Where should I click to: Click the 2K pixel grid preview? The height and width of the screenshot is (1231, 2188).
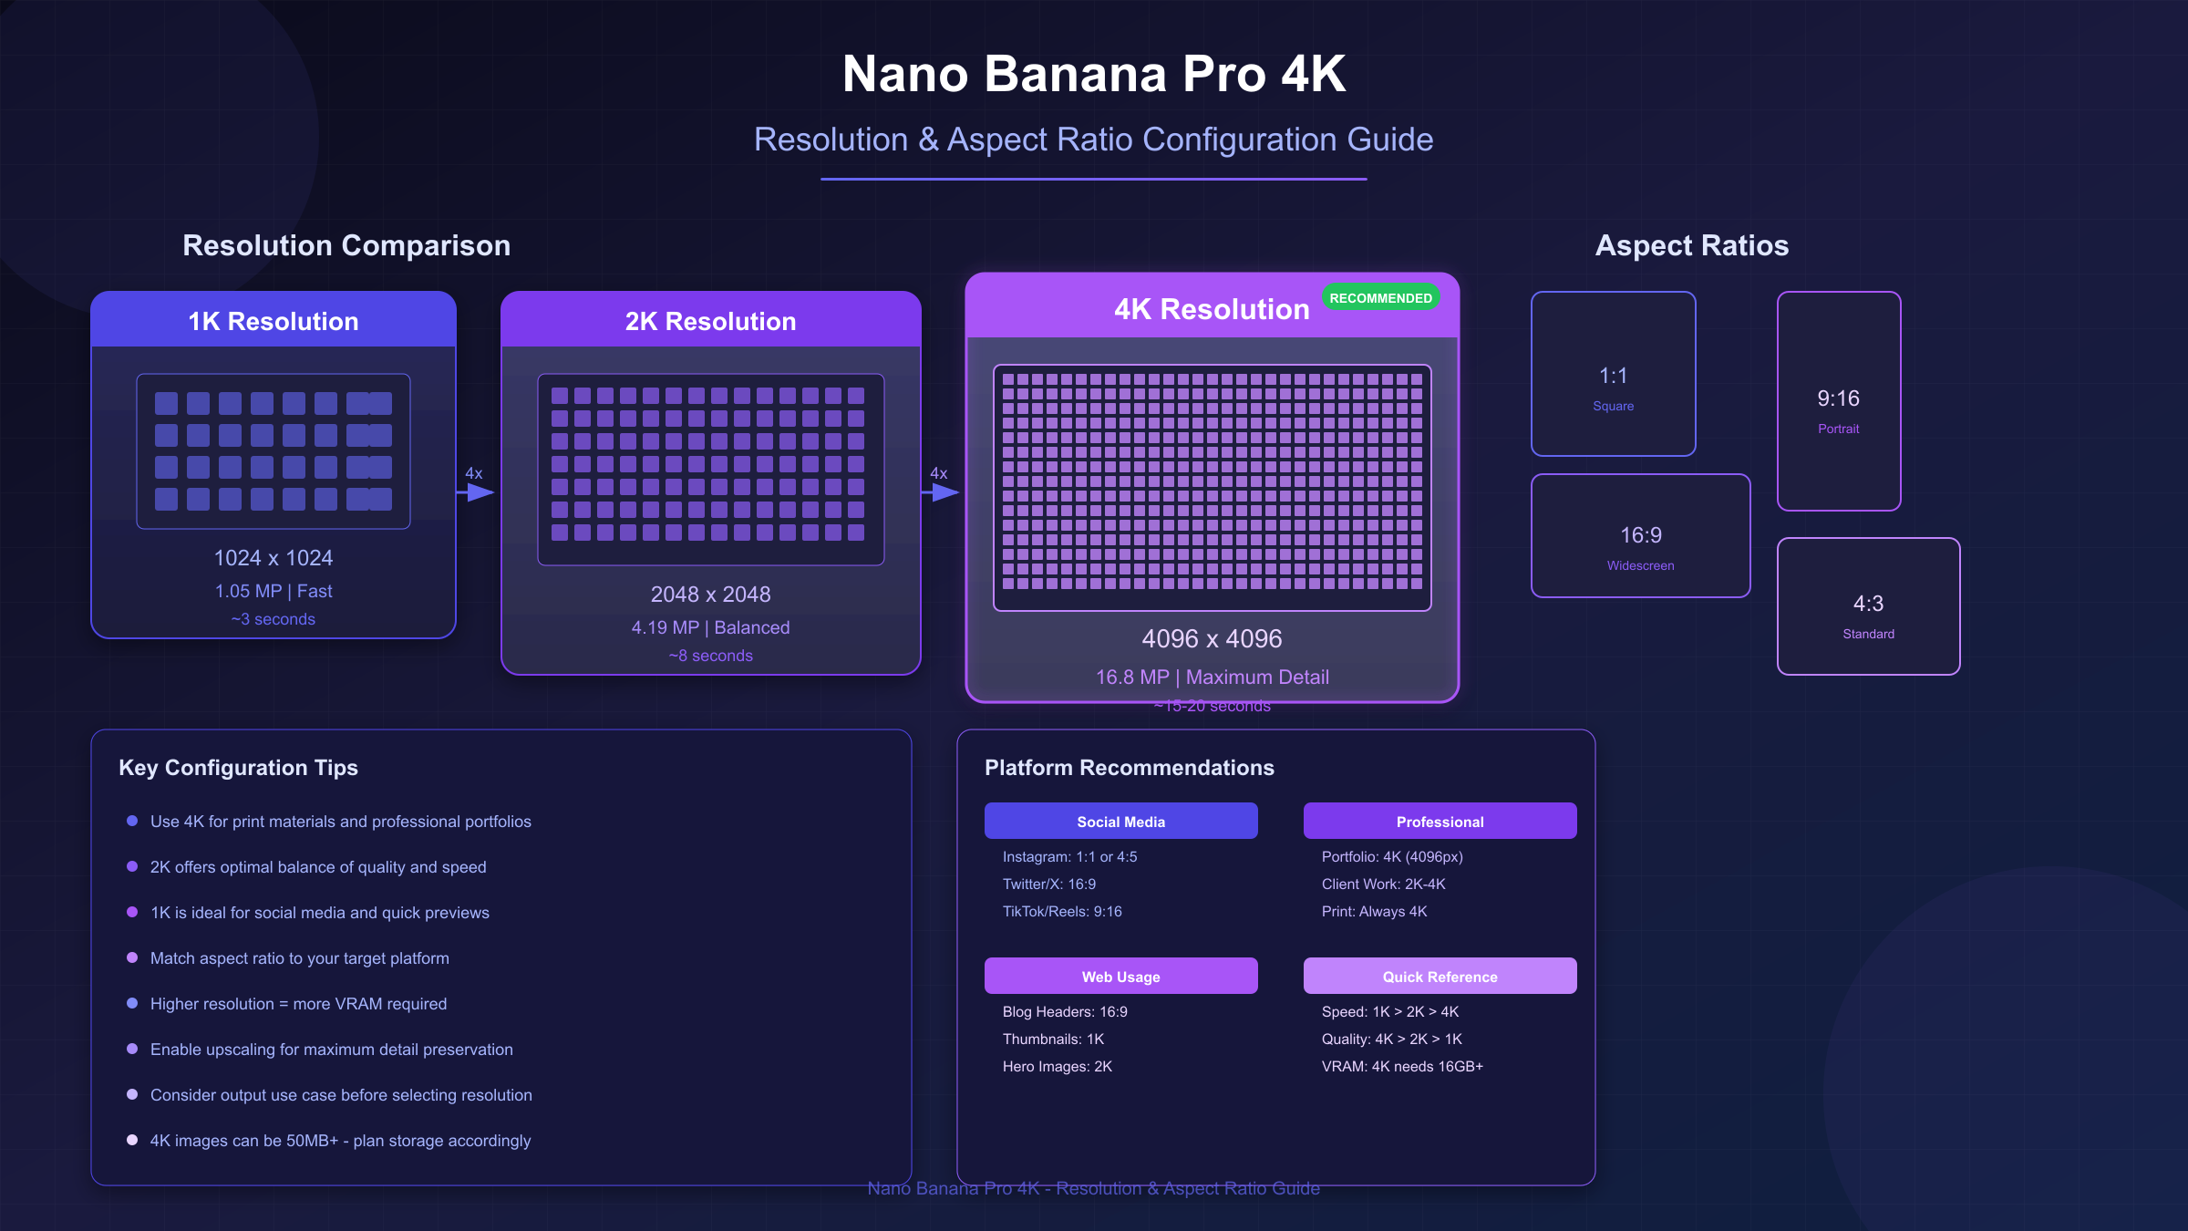710,470
